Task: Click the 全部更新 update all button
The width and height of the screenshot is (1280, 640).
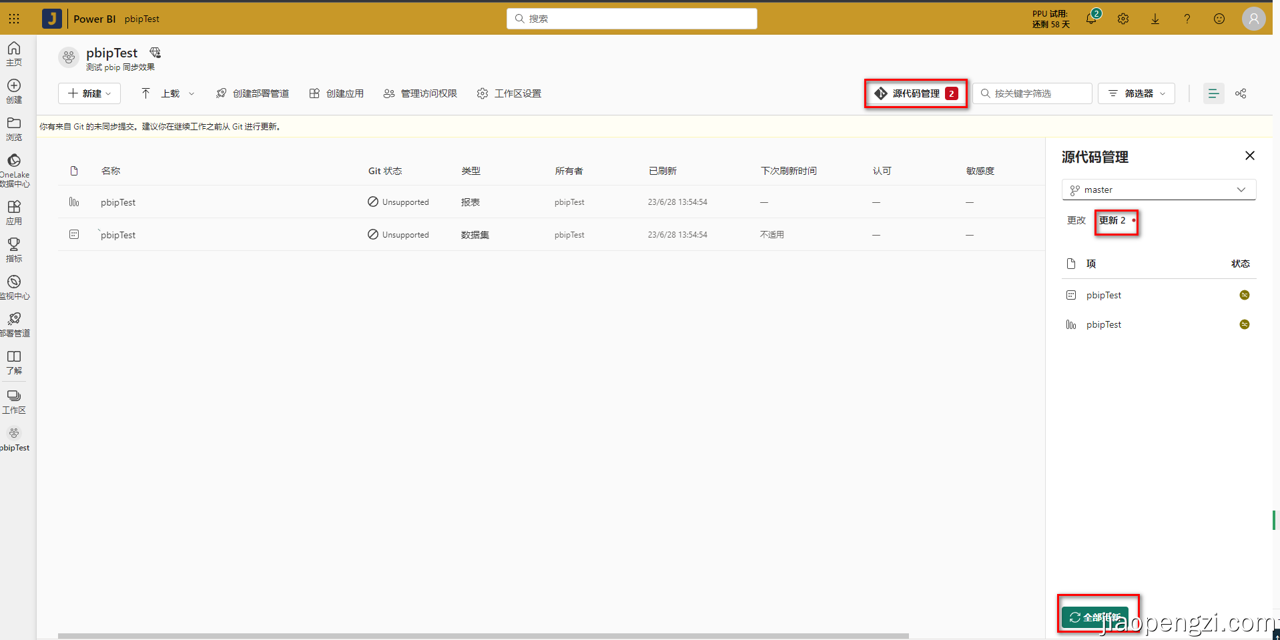Action: coord(1095,617)
